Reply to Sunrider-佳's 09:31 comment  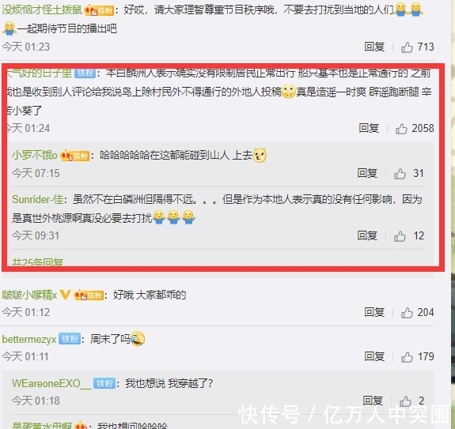tap(367, 235)
